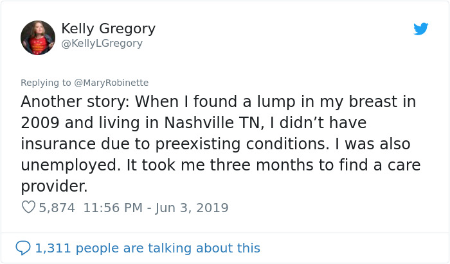Open Kelly Gregory's profile picture
Screen dimensions: 450x264
pyautogui.click(x=38, y=37)
